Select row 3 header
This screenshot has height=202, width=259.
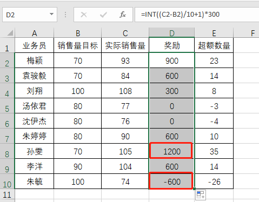(7, 76)
